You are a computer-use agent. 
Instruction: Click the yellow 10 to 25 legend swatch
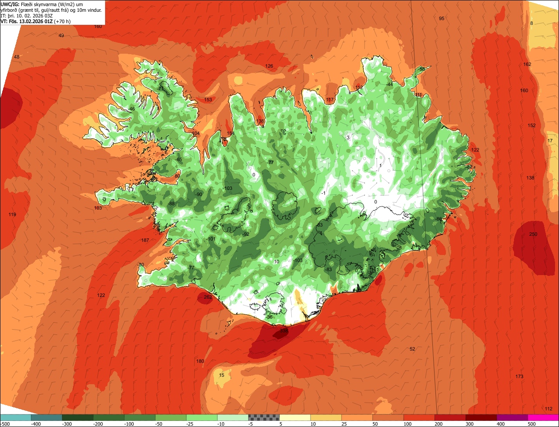(325, 417)
